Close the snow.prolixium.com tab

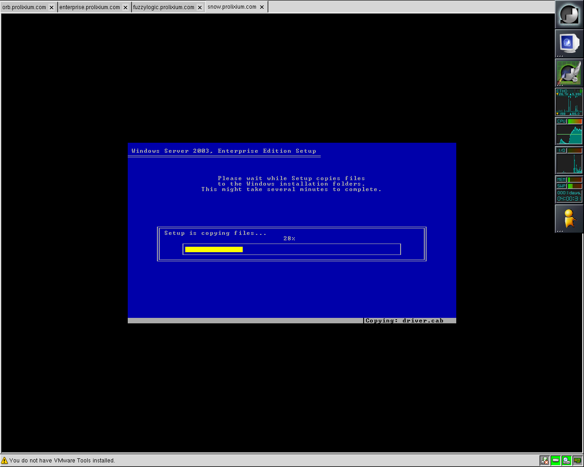262,7
